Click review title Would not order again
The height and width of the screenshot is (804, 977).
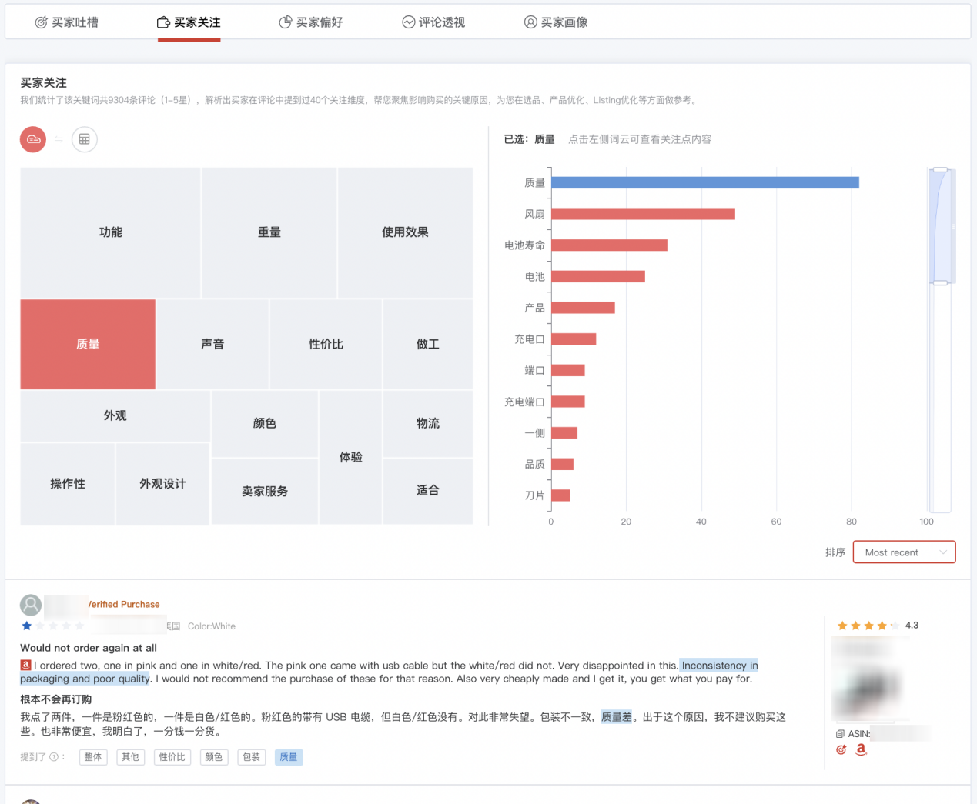pyautogui.click(x=89, y=648)
